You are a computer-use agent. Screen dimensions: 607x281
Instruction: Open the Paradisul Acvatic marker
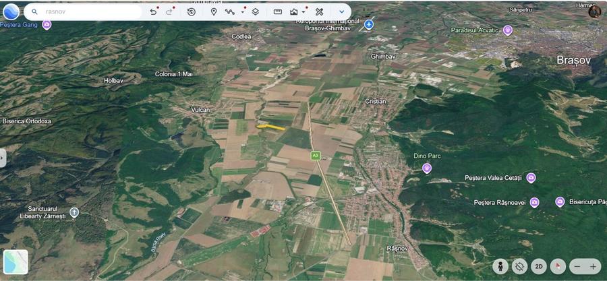(507, 30)
